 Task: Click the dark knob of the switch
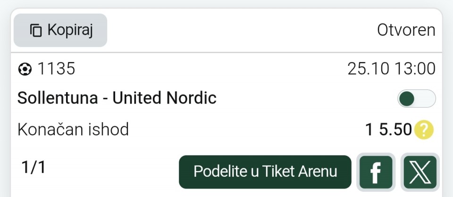coord(407,99)
